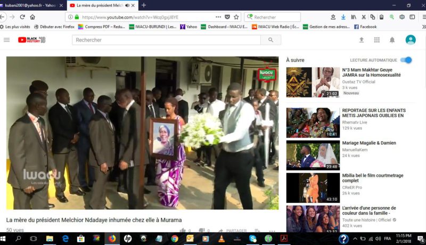Open the YouTube hamburger guide menu
Viewport: 426px width, 245px height.
pyautogui.click(x=7, y=40)
